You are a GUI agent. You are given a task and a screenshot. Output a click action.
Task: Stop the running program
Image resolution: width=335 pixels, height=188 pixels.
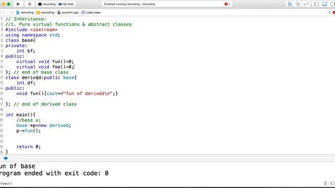30,4
